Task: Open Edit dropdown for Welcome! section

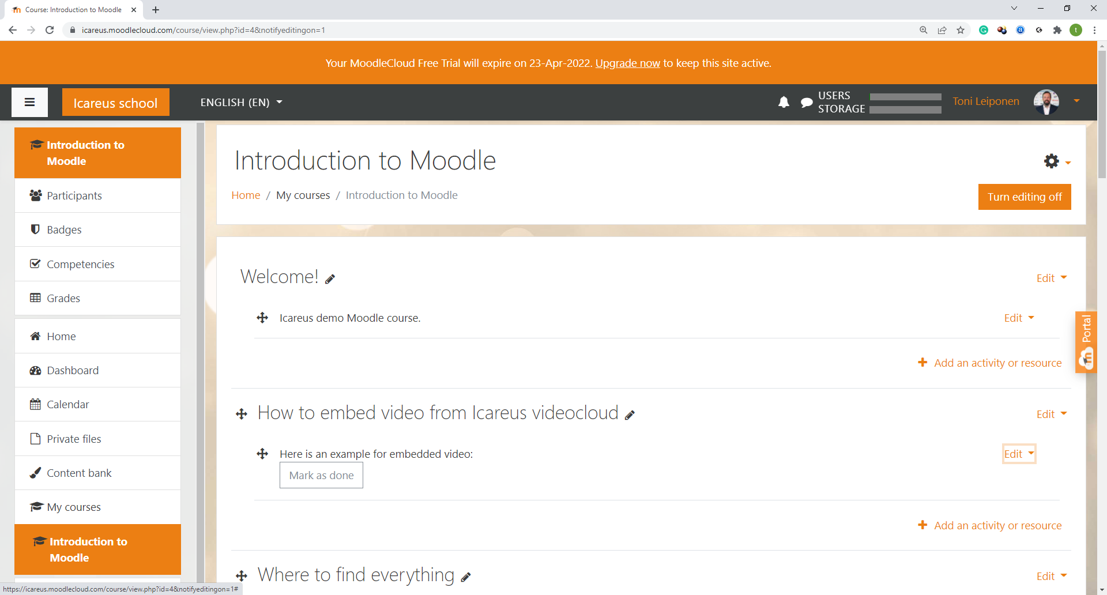Action: [1051, 278]
